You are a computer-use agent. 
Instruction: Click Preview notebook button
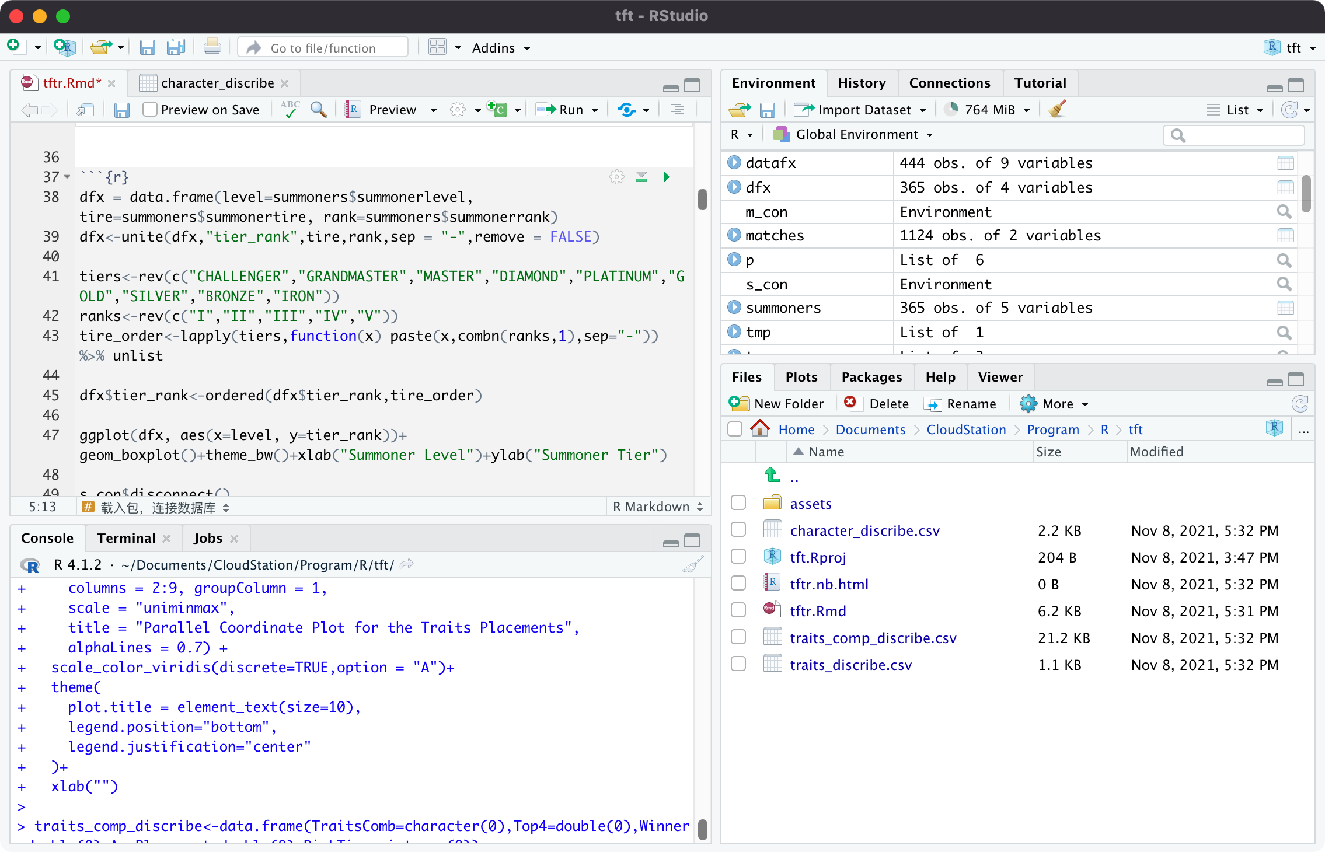381,110
